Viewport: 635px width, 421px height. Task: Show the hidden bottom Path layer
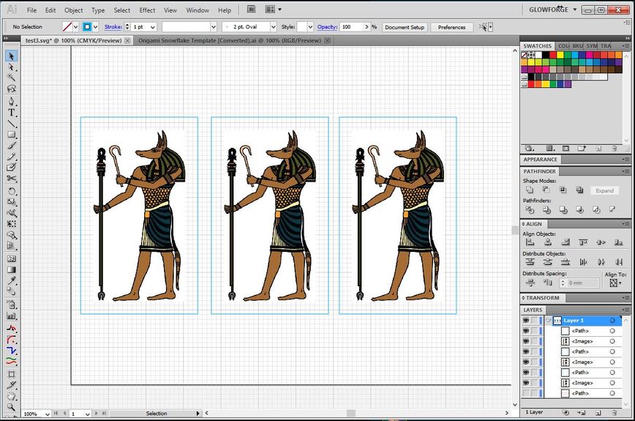pos(526,394)
